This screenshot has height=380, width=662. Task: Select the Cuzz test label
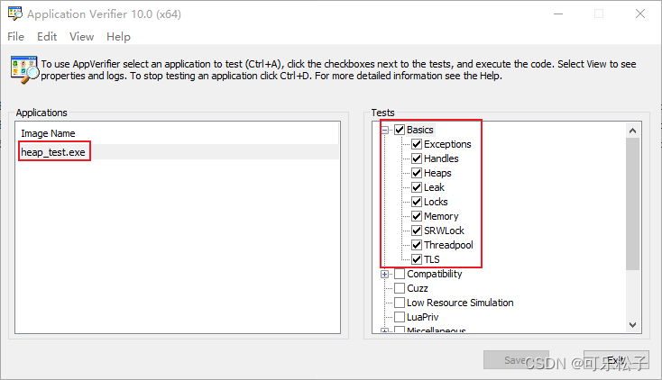[418, 288]
